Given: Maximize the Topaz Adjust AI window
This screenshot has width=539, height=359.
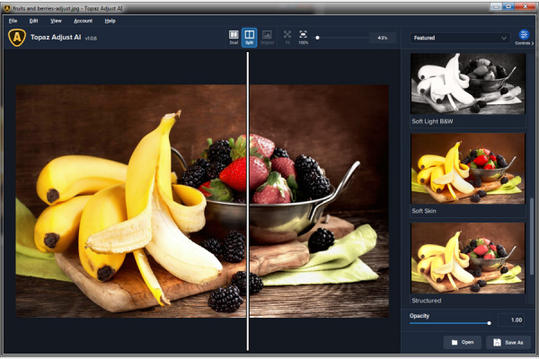Looking at the screenshot, I should (x=508, y=6).
